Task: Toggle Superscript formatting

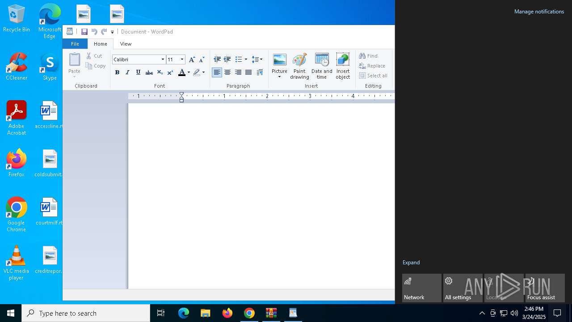Action: [170, 72]
